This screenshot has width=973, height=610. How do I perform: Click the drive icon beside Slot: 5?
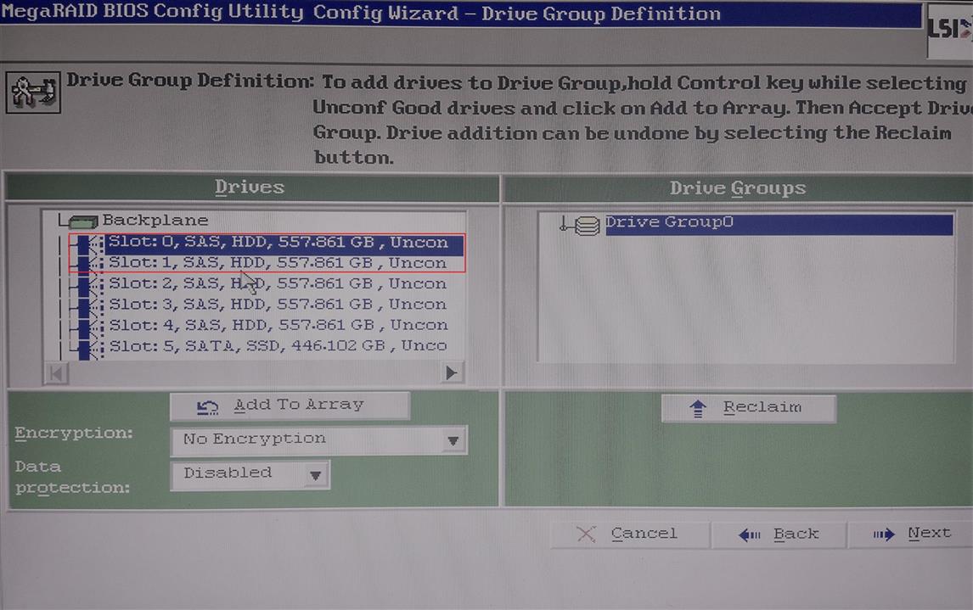(x=87, y=348)
